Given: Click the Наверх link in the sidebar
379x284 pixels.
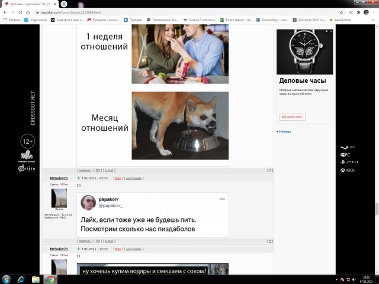Looking at the screenshot, I should coord(285,131).
